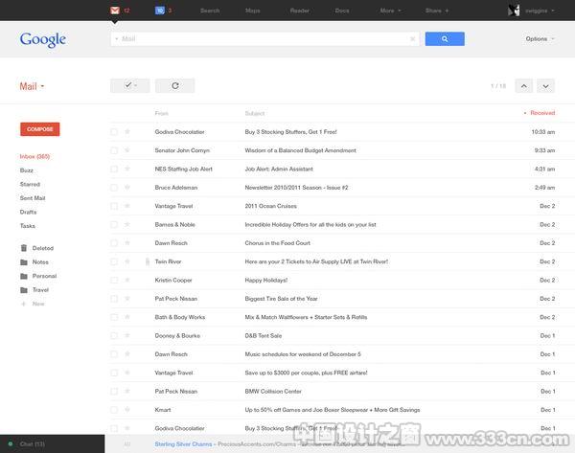Open the Mail envelope icon in top bar

click(115, 11)
